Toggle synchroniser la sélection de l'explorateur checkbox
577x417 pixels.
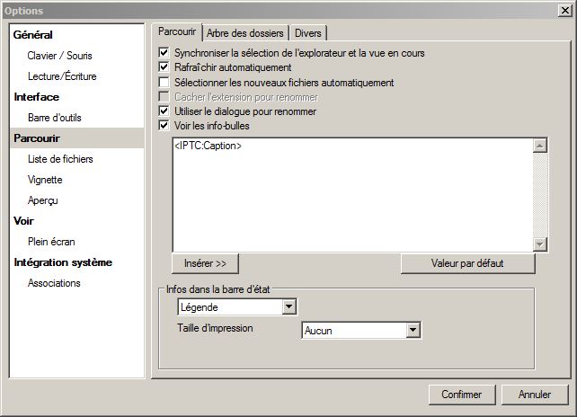click(x=164, y=53)
